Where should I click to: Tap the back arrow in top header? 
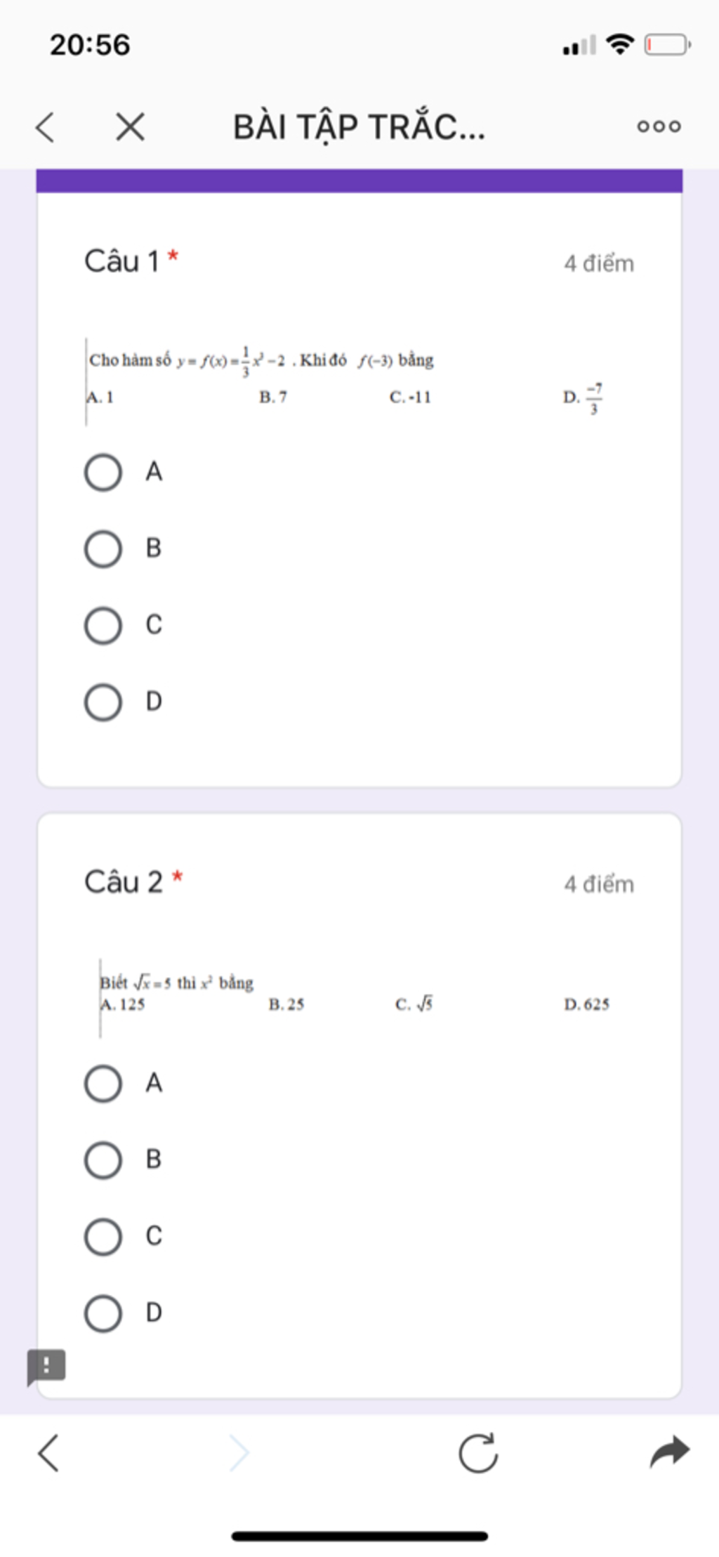click(45, 127)
